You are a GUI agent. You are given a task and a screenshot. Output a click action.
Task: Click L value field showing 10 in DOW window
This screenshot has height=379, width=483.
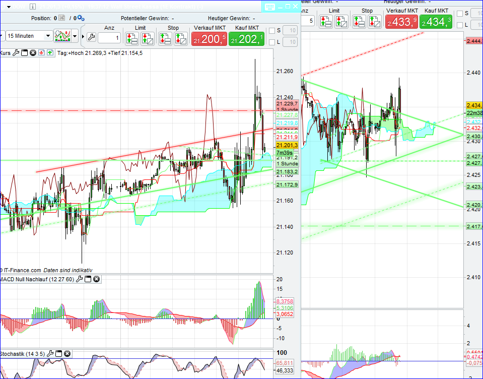point(290,42)
